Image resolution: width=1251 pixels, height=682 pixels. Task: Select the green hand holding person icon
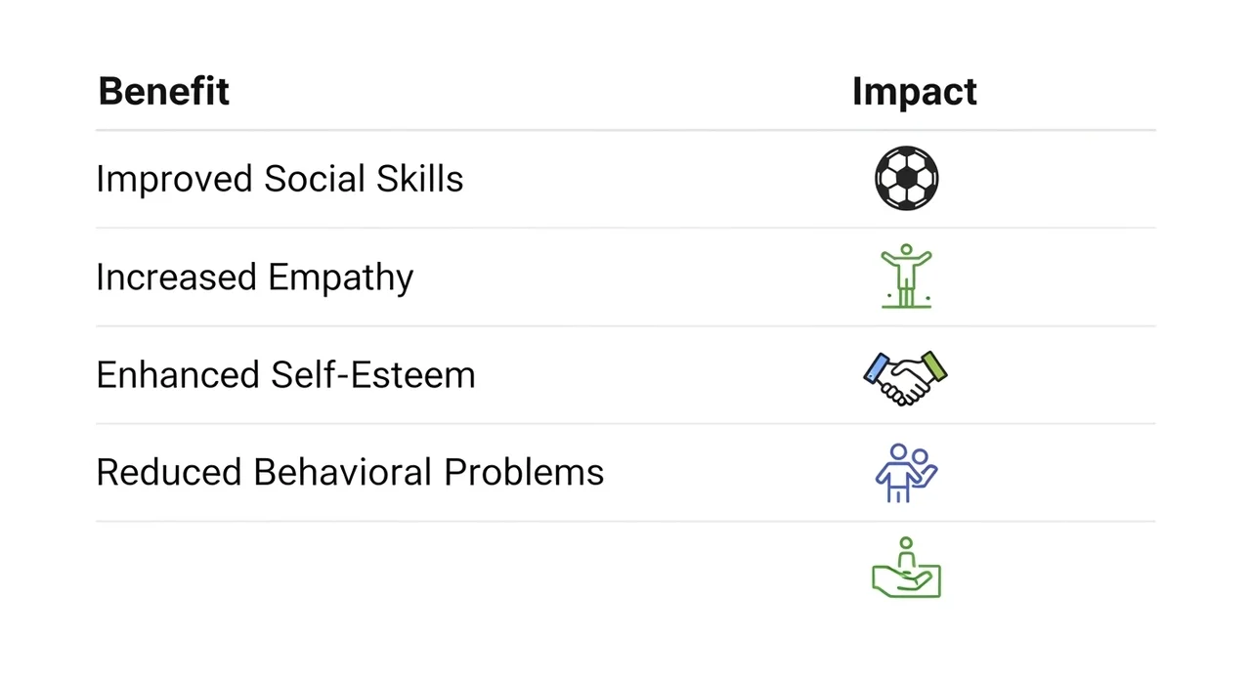coord(906,570)
